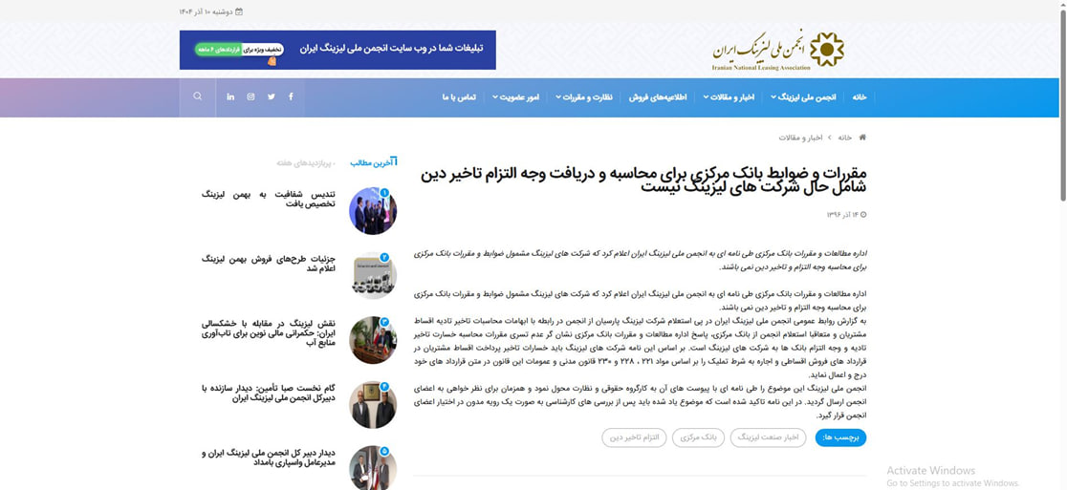Switch to the 'پربازدیدهای هفته' tab
This screenshot has width=1067, height=490.
point(306,162)
